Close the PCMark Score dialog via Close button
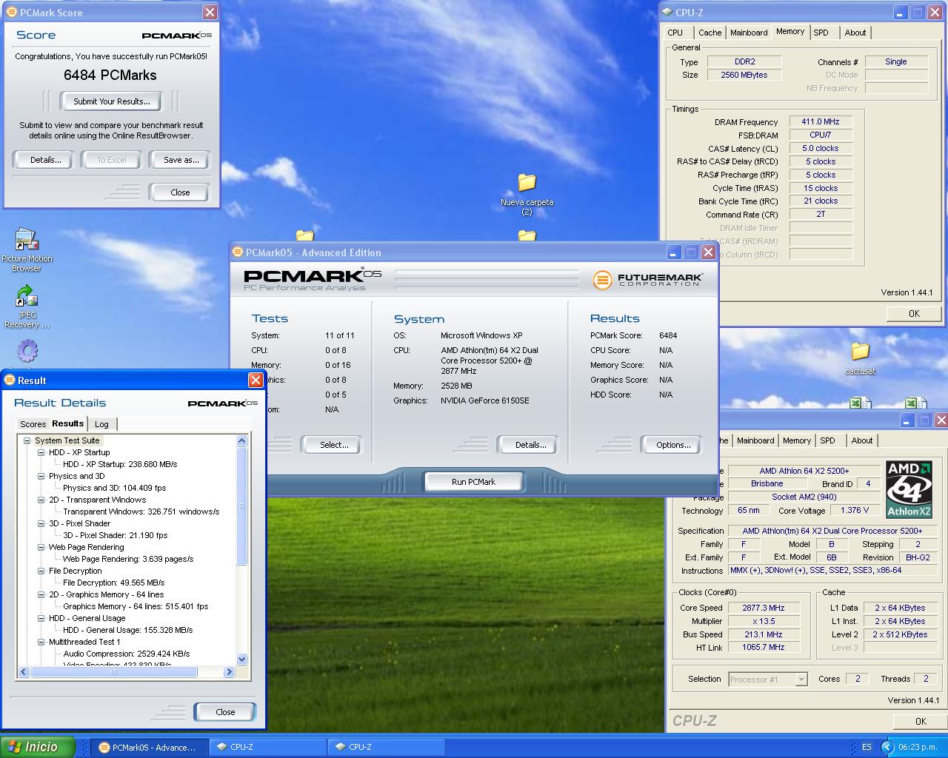 coord(180,192)
